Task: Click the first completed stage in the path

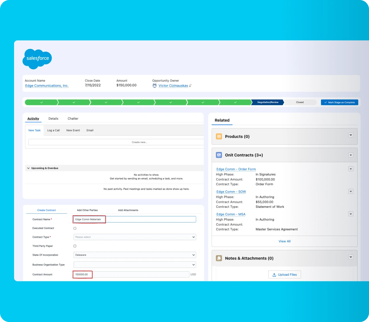Action: tap(41, 102)
